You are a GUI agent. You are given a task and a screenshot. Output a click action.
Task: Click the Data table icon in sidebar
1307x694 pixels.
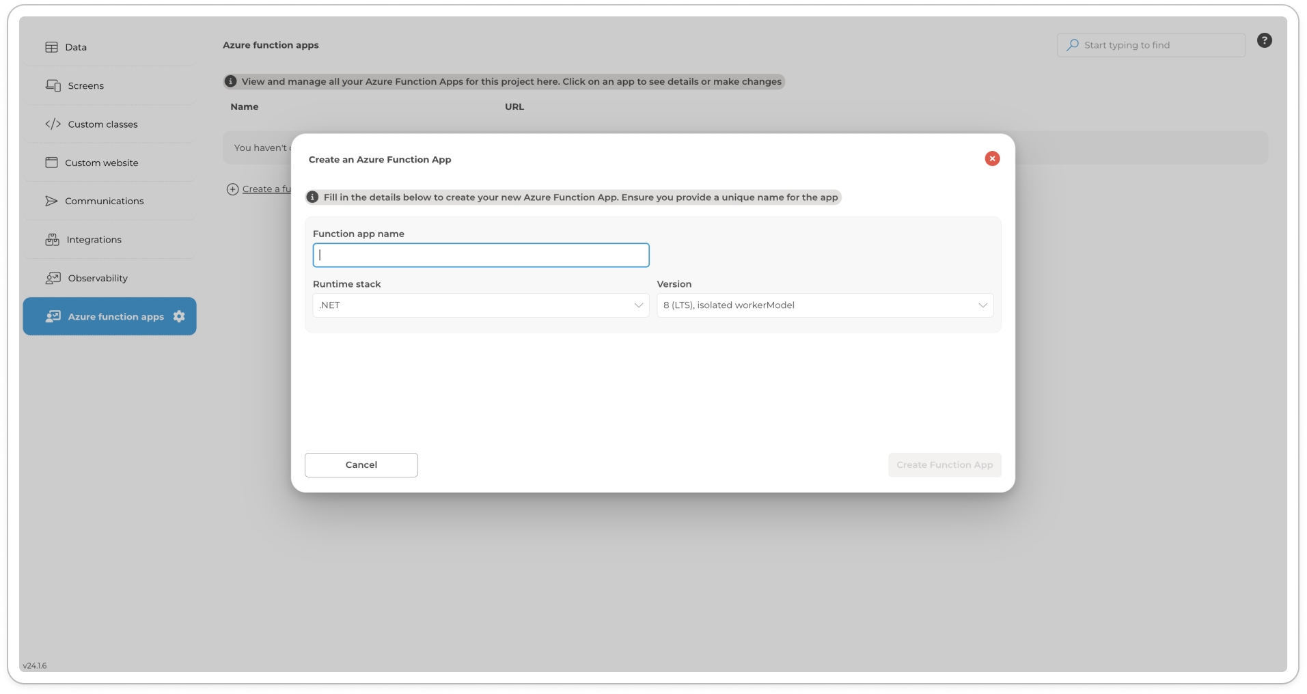(x=51, y=47)
